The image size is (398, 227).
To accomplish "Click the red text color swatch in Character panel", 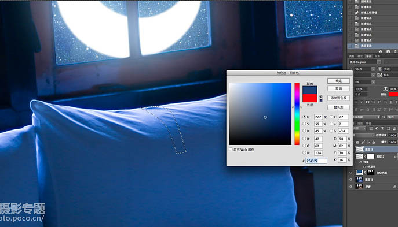I will (x=393, y=94).
